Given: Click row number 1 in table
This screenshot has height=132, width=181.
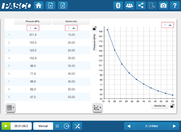Looking at the screenshot, I should click(x=9, y=35).
